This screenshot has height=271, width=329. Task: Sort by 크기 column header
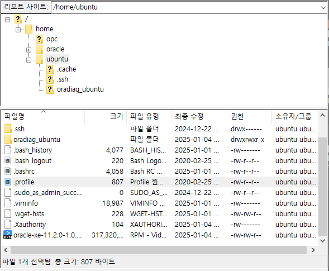click(x=106, y=116)
